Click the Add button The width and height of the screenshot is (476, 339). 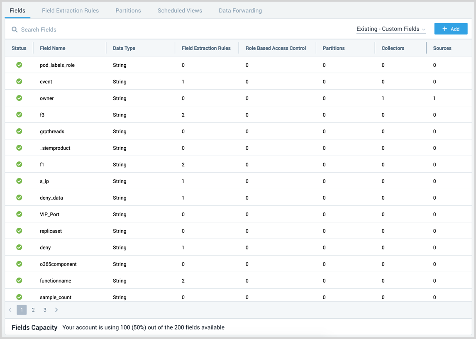pos(451,29)
